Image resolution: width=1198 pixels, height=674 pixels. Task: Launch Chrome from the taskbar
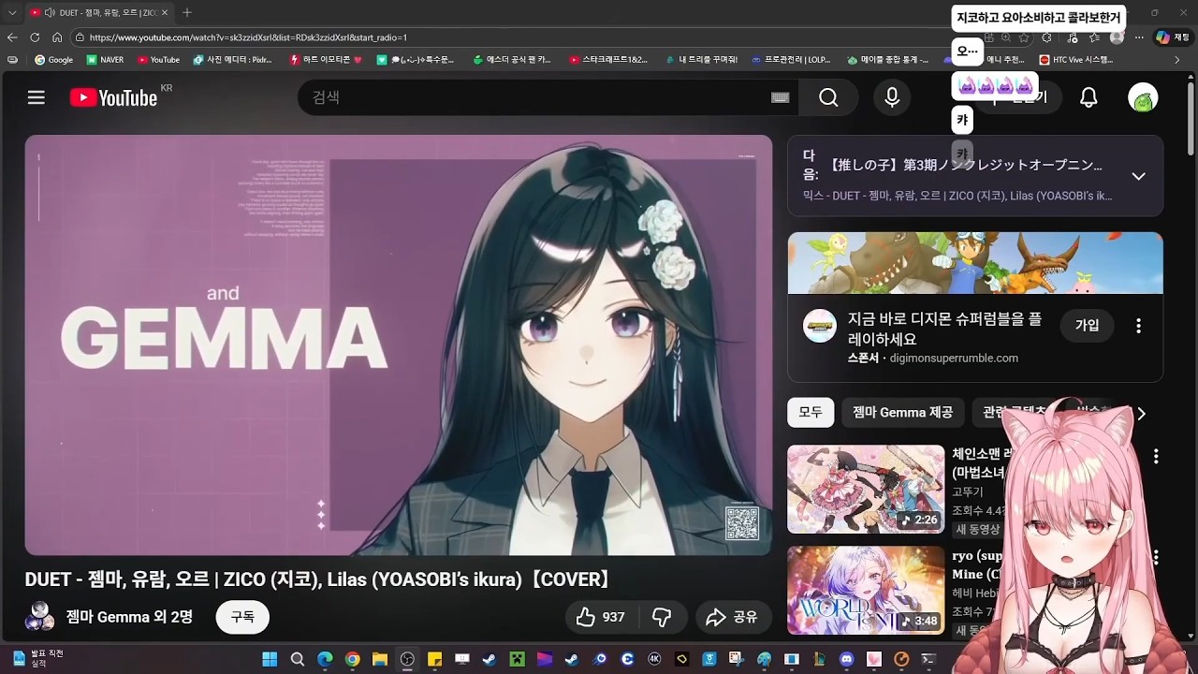click(x=352, y=659)
